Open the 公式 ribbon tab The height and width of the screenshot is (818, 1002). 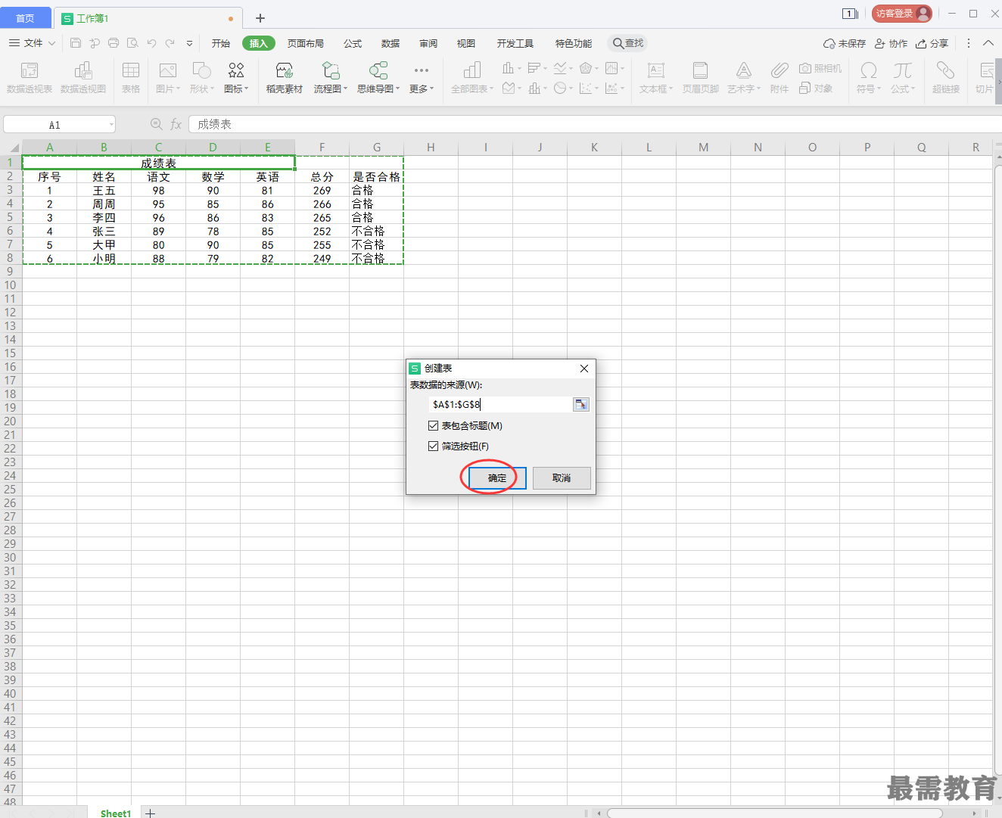pos(353,43)
